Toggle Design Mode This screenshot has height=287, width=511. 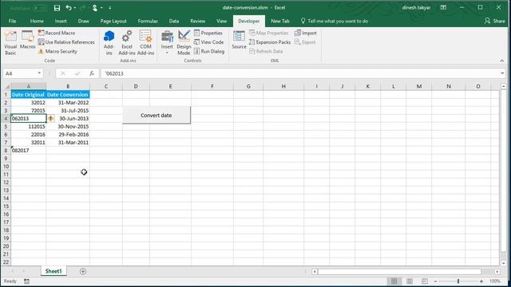(184, 42)
